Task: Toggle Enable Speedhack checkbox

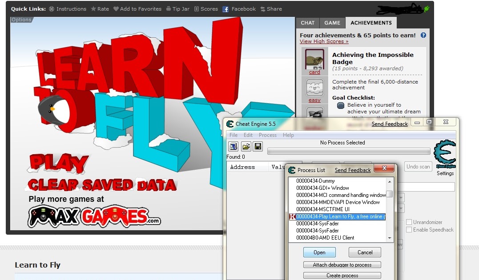Action: (x=409, y=230)
